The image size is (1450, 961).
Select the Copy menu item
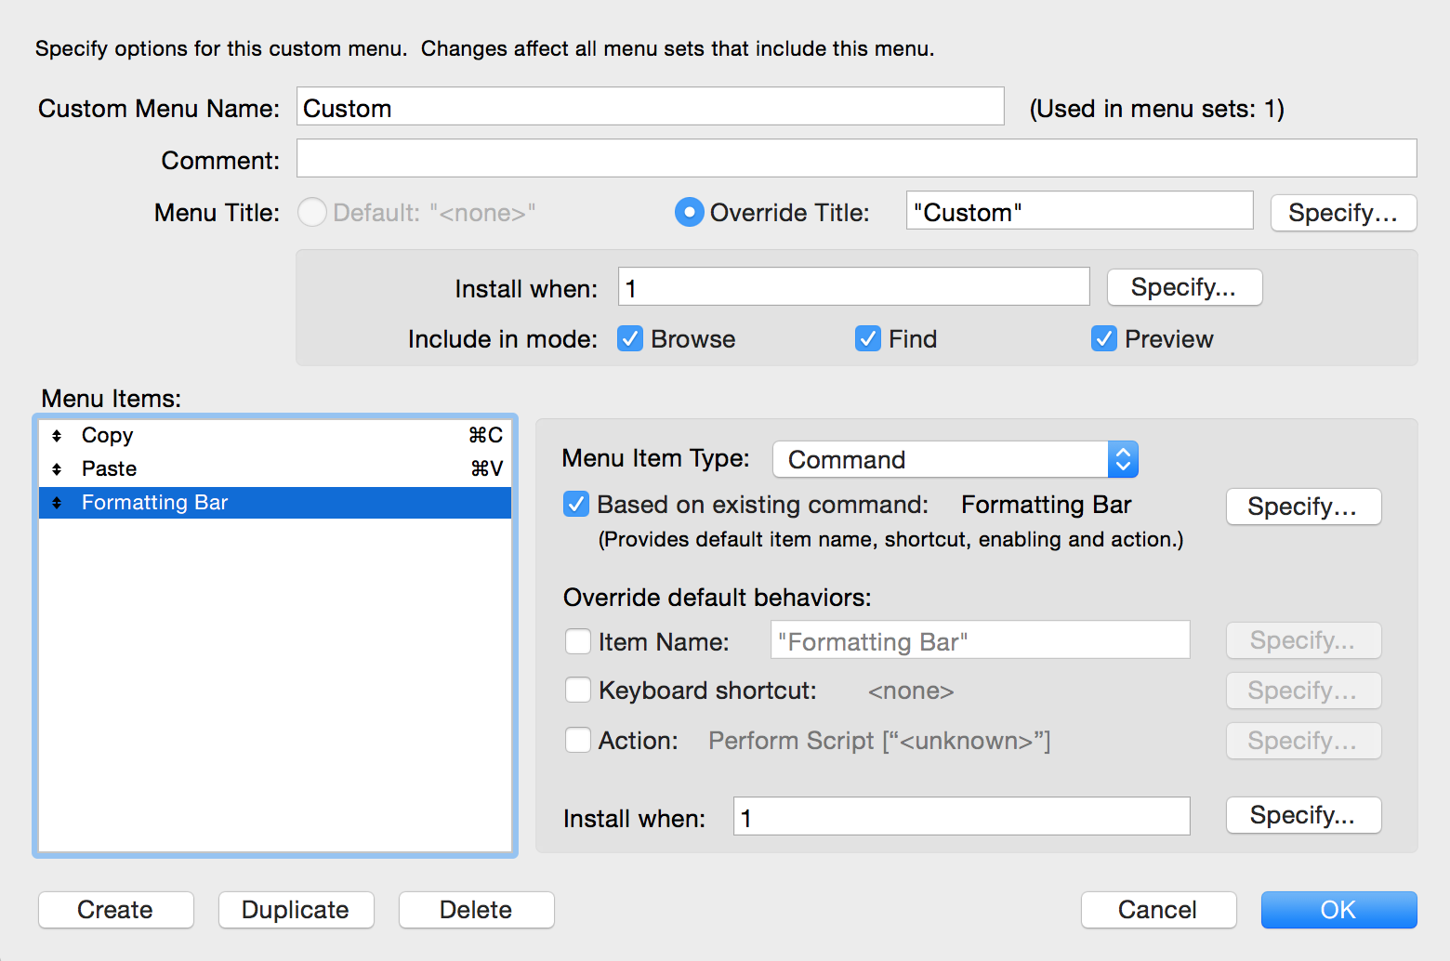click(275, 436)
